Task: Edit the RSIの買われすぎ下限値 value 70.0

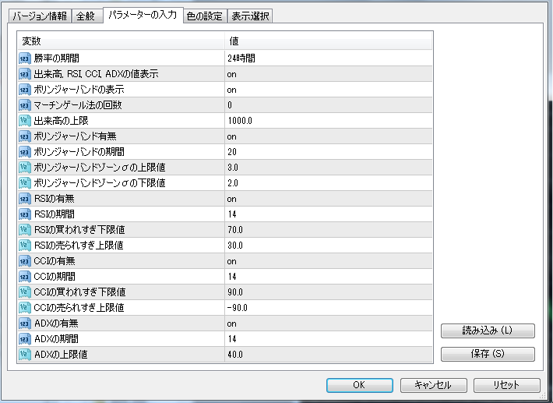Action: 329,230
